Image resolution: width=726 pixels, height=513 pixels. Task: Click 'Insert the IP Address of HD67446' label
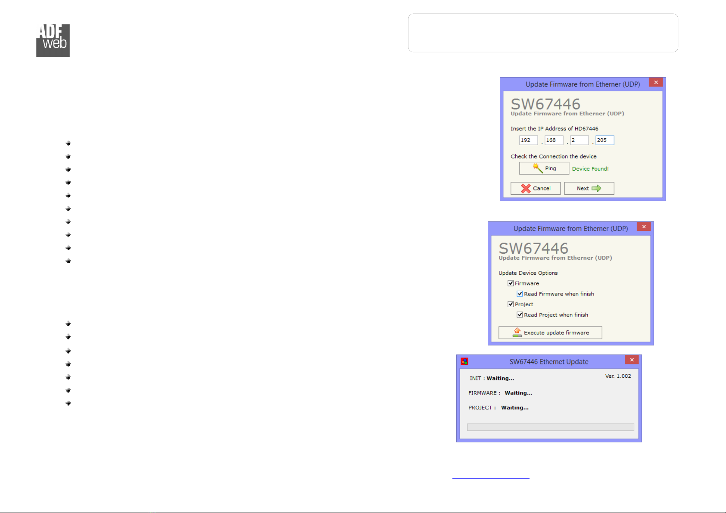coord(555,128)
